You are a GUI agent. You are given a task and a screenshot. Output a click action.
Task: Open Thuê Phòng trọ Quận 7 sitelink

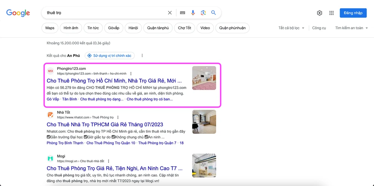(x=157, y=143)
